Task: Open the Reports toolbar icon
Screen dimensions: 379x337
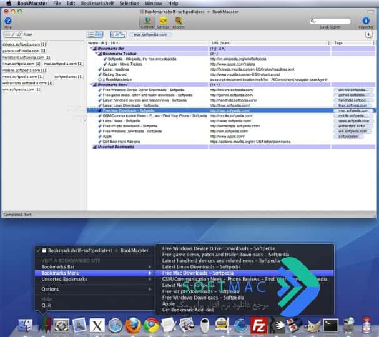Action: tap(179, 23)
